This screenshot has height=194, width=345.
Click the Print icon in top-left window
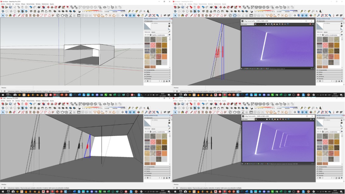[x=39, y=7]
